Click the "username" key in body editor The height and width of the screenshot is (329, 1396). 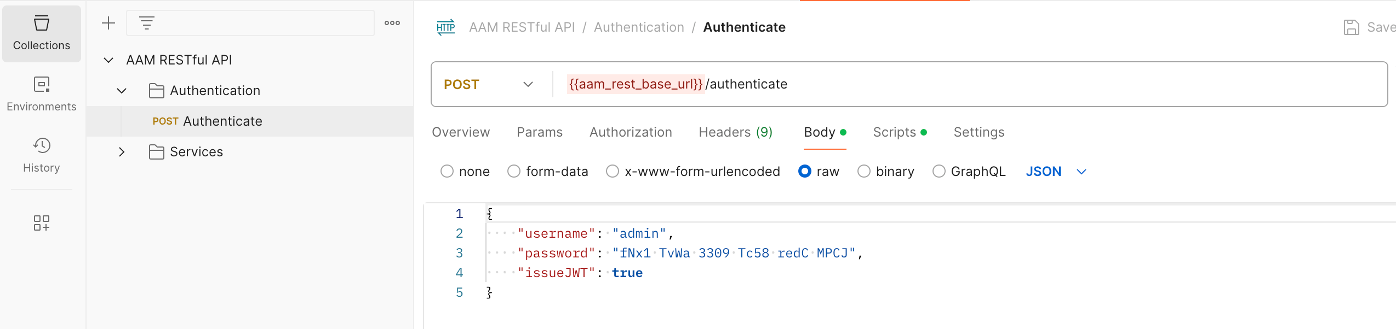[556, 234]
